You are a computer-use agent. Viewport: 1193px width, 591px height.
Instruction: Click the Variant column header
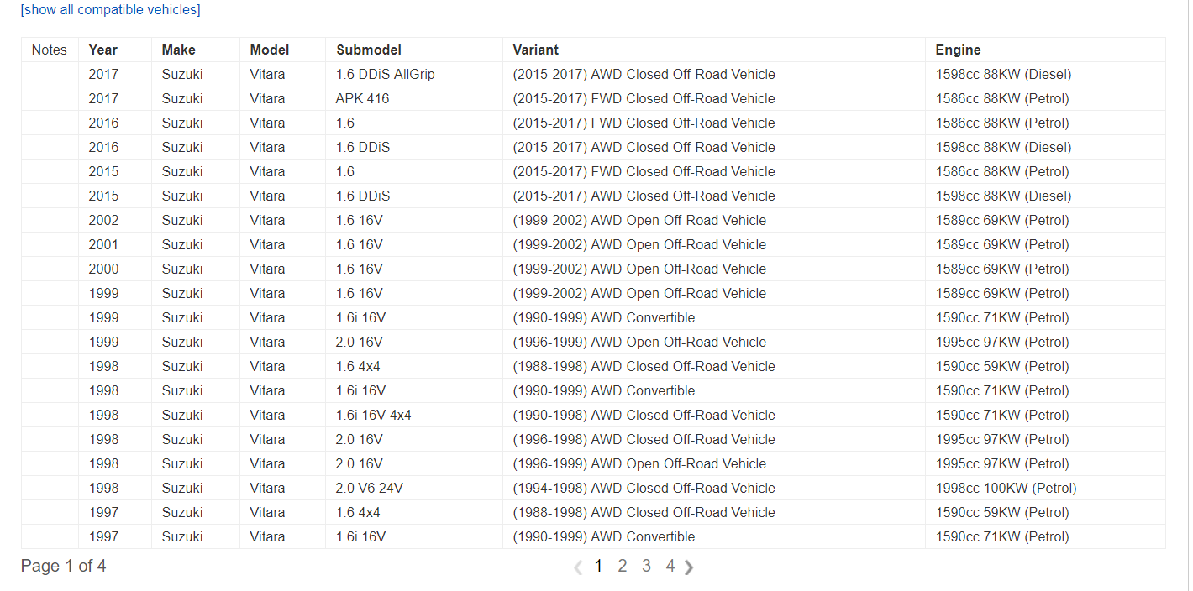pyautogui.click(x=536, y=50)
